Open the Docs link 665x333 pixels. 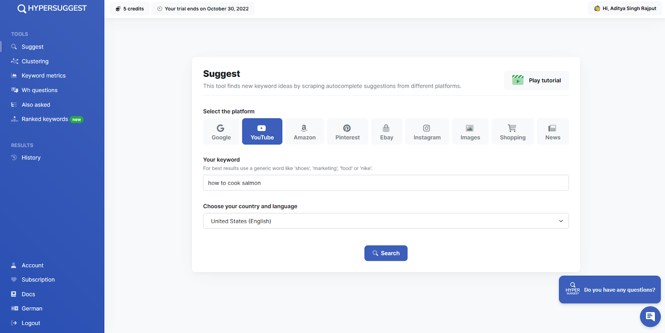(28, 294)
